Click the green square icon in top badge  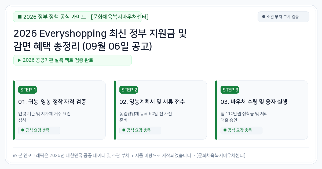(20, 17)
